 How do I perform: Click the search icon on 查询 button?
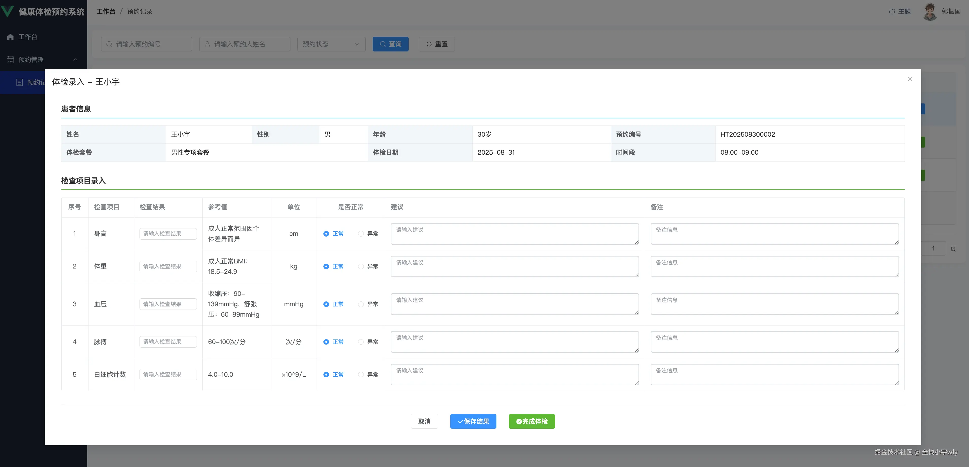point(383,44)
